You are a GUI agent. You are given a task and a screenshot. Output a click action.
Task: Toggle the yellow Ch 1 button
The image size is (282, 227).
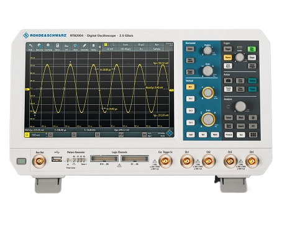(190, 87)
